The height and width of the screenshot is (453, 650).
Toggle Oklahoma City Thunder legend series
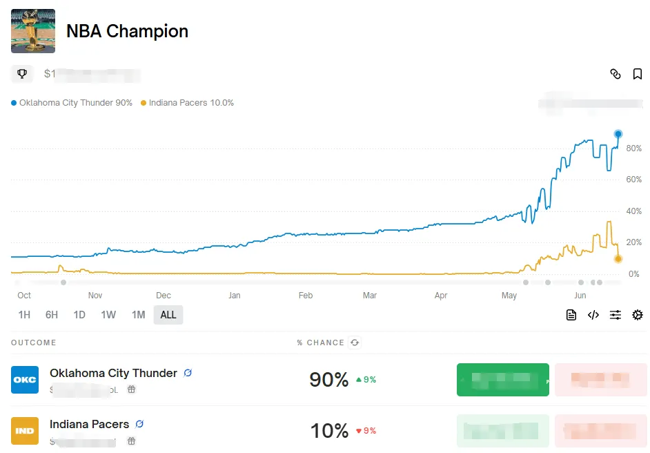[x=72, y=103]
